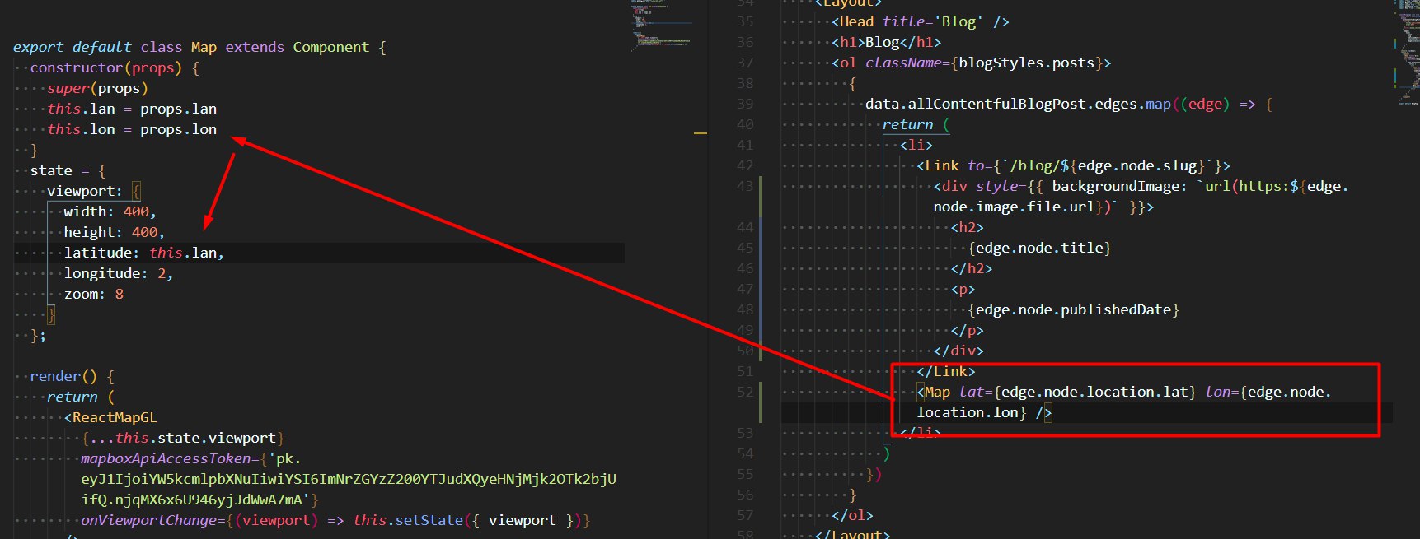
Task: Click the 'viewport: {' property line
Action: click(94, 191)
